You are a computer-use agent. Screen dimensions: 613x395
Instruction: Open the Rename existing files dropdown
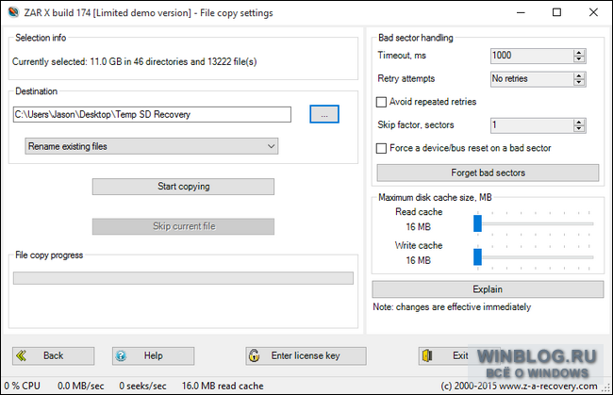coord(152,146)
